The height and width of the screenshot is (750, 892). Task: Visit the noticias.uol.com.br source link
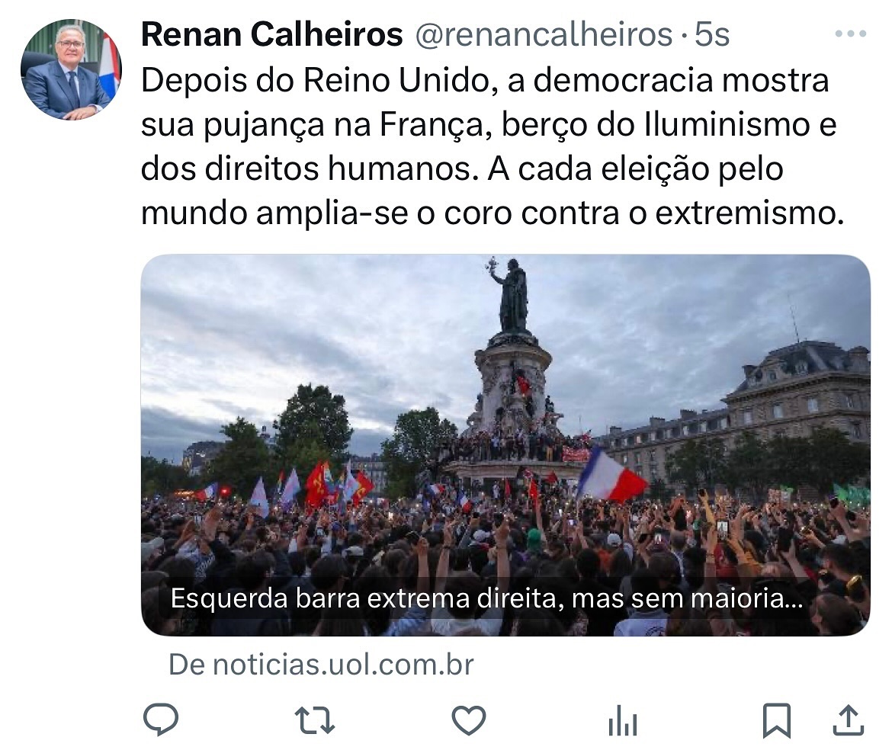[321, 665]
